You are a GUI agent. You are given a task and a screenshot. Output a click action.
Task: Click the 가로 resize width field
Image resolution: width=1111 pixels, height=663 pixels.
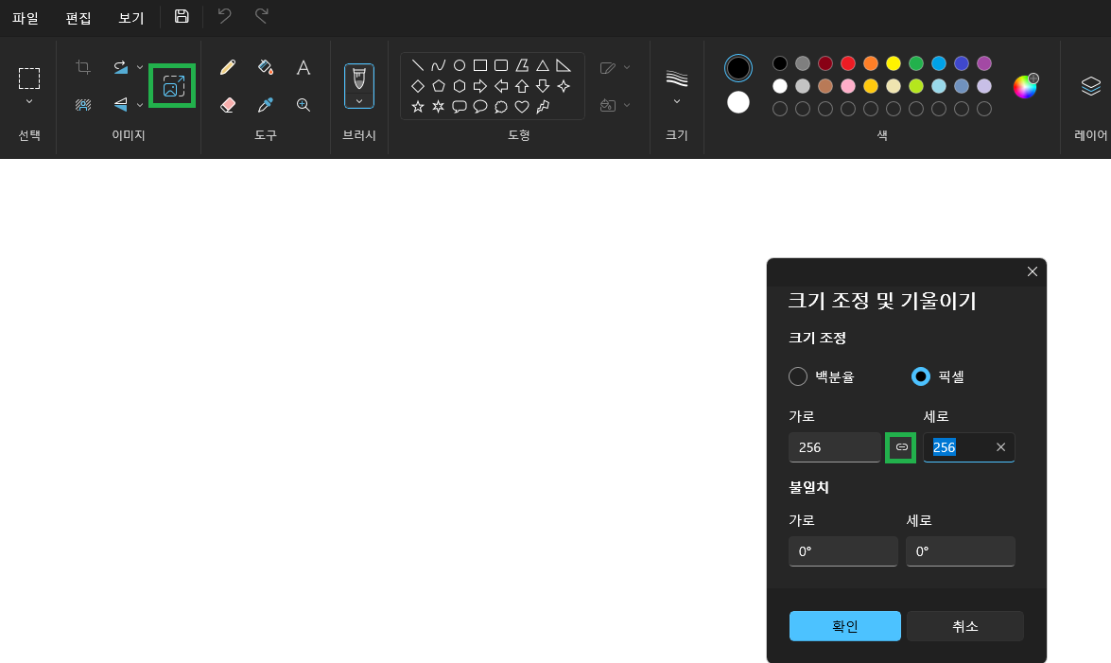point(835,447)
